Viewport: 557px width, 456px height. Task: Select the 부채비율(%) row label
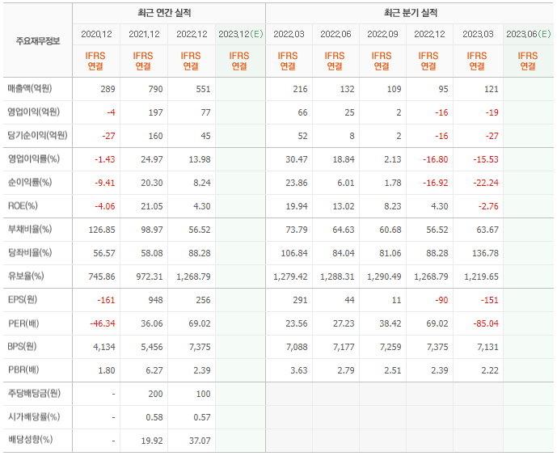pyautogui.click(x=30, y=229)
